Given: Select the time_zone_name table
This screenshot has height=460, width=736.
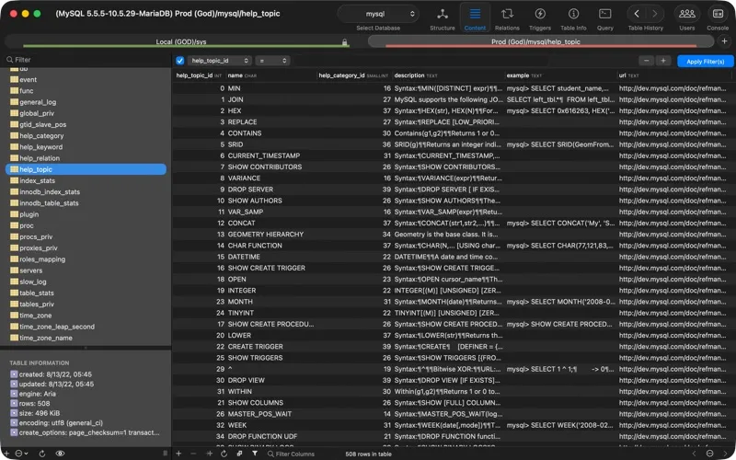Looking at the screenshot, I should click(x=45, y=338).
